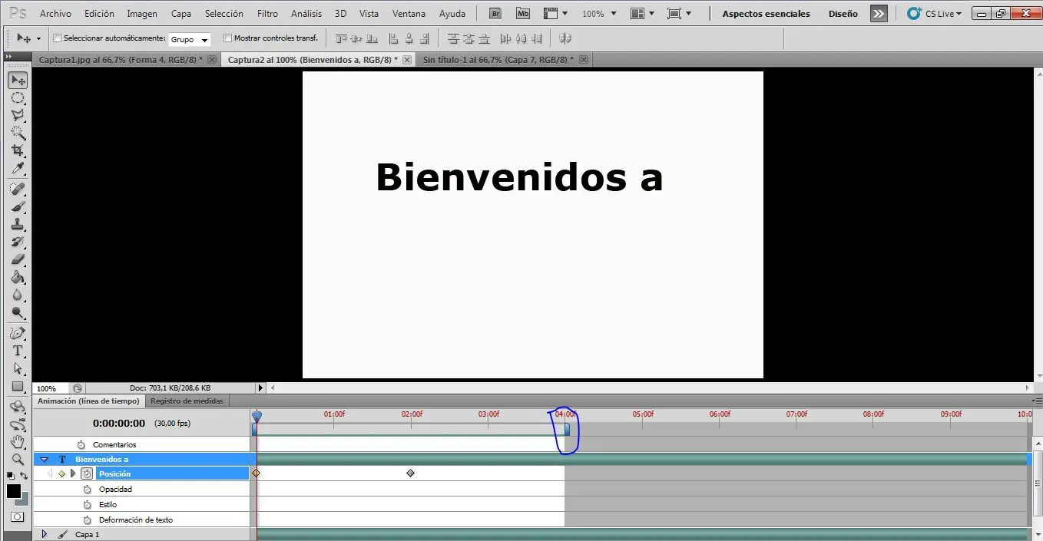
Task: Select the Polygonal Lasso tool
Action: 18,116
